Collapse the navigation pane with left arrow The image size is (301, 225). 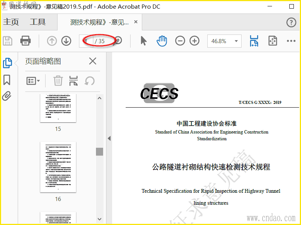point(109,138)
